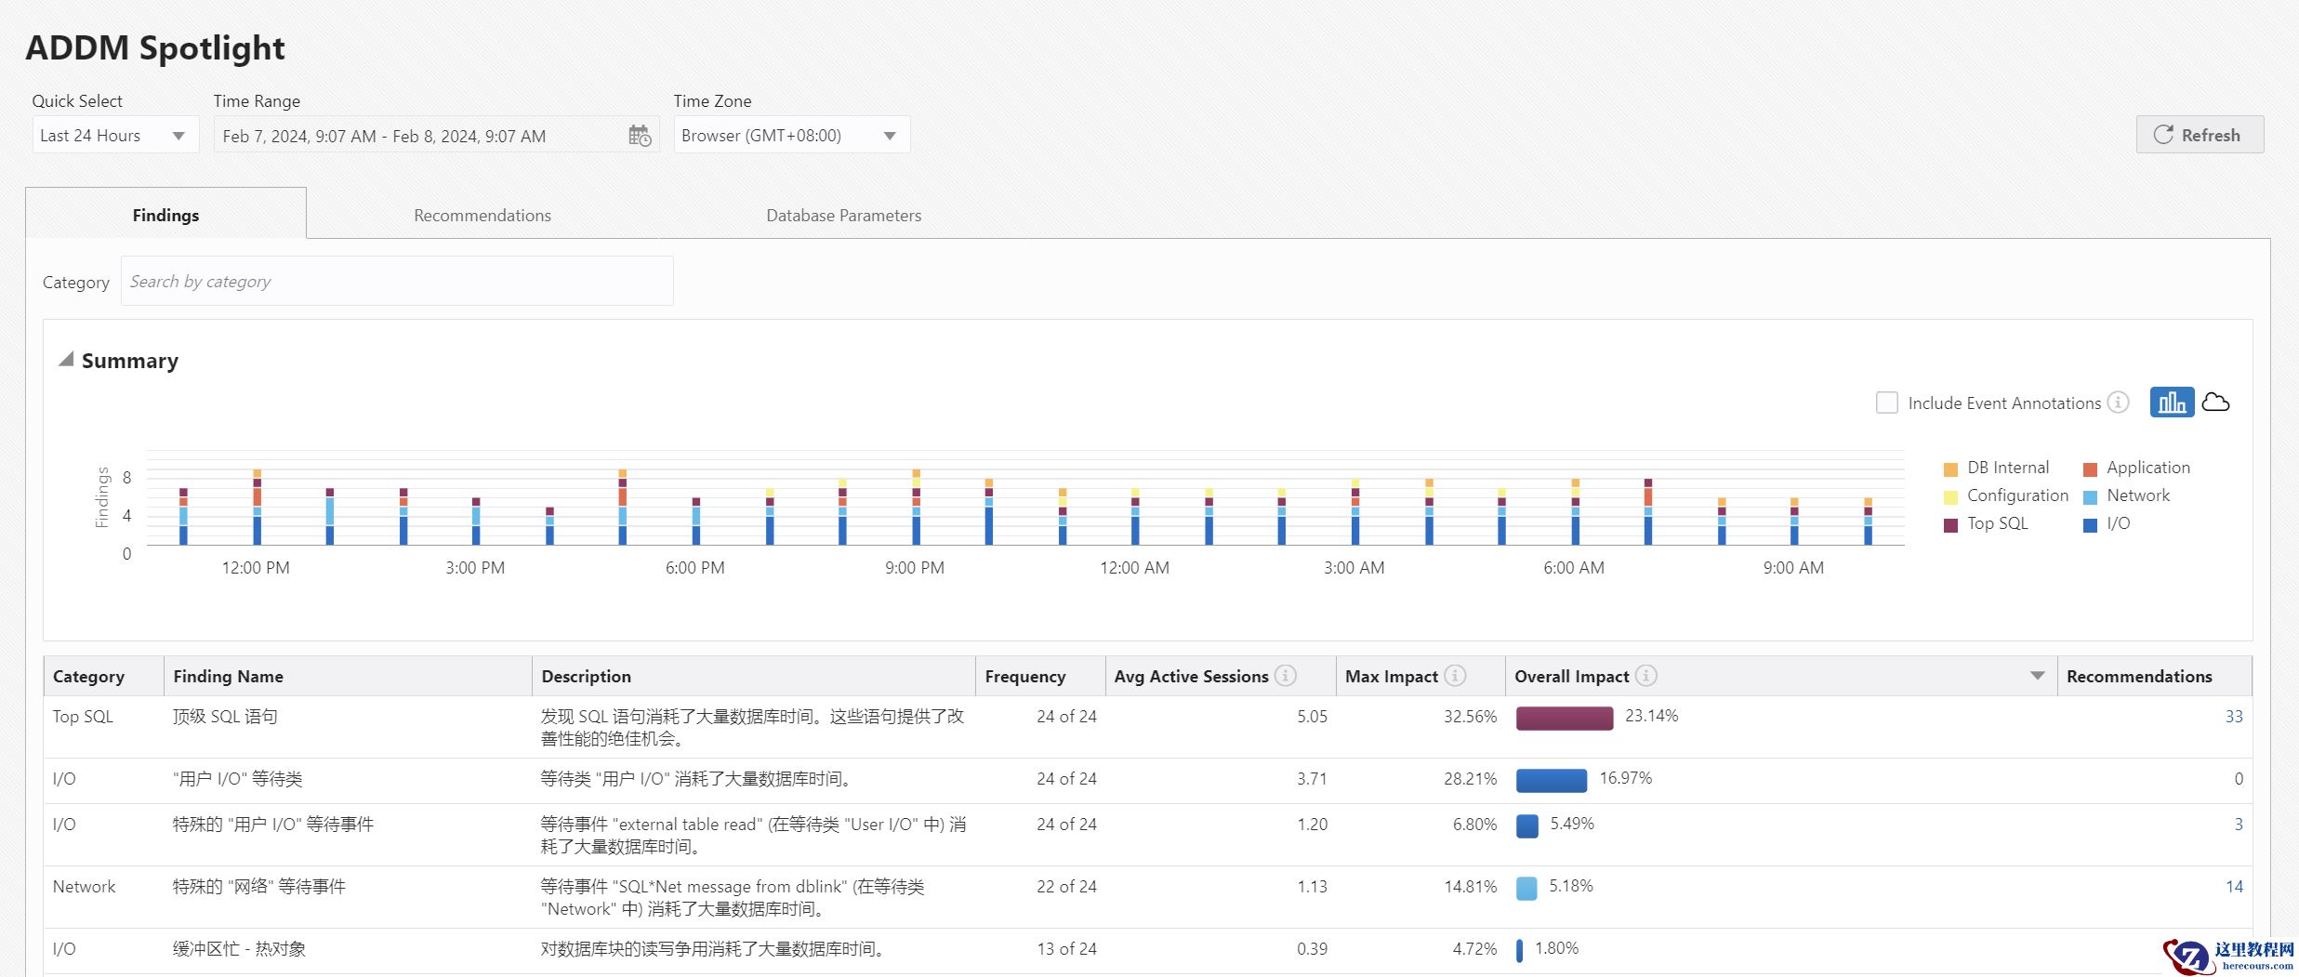Click the DB Internal legend color swatch
The width and height of the screenshot is (2299, 977).
(x=1950, y=469)
